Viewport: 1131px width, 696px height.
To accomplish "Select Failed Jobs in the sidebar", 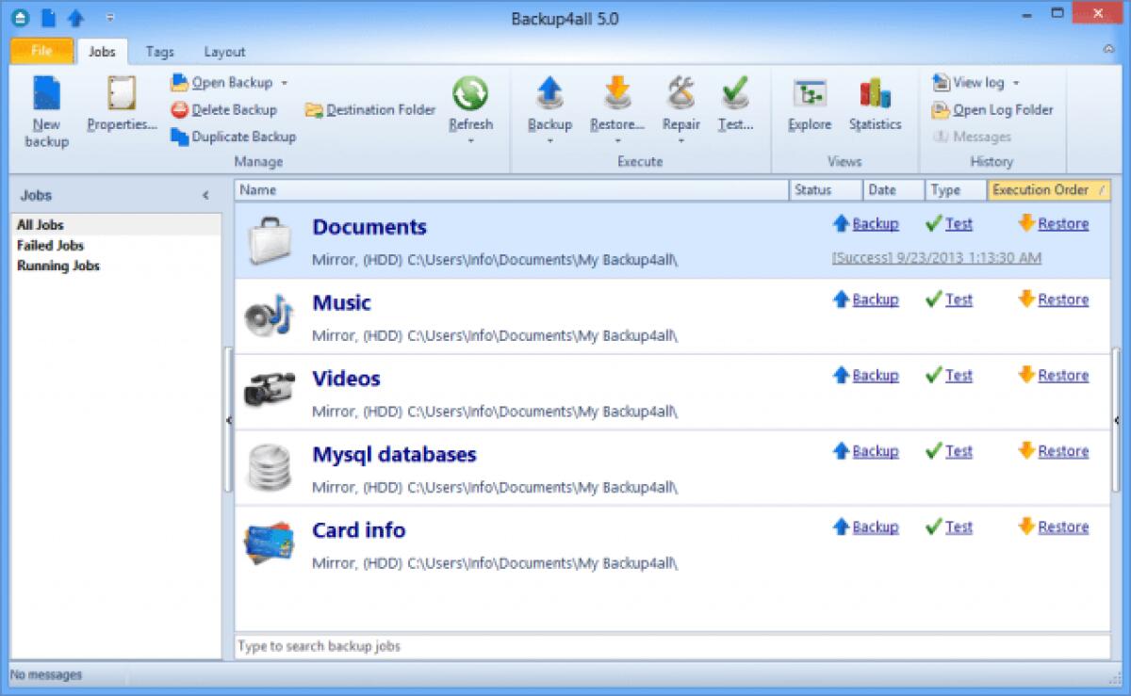I will 48,245.
